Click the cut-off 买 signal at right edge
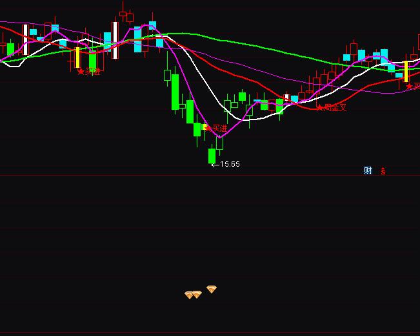The width and height of the screenshot is (420, 336). pyautogui.click(x=413, y=86)
